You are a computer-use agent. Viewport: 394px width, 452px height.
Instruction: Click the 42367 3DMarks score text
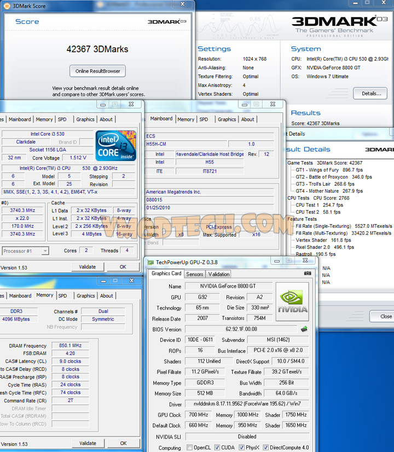97,49
